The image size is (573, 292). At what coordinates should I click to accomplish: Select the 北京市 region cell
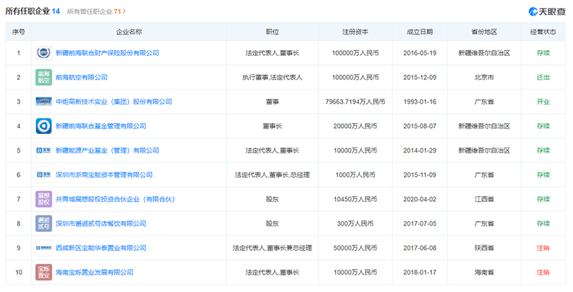click(x=484, y=77)
